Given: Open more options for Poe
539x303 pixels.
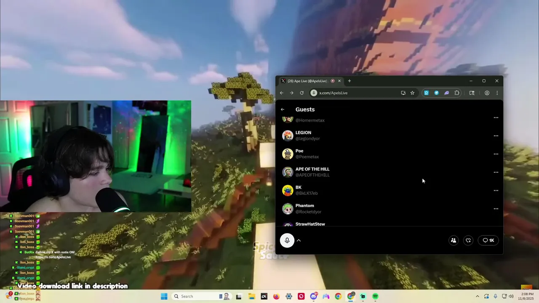Looking at the screenshot, I should click(x=496, y=154).
